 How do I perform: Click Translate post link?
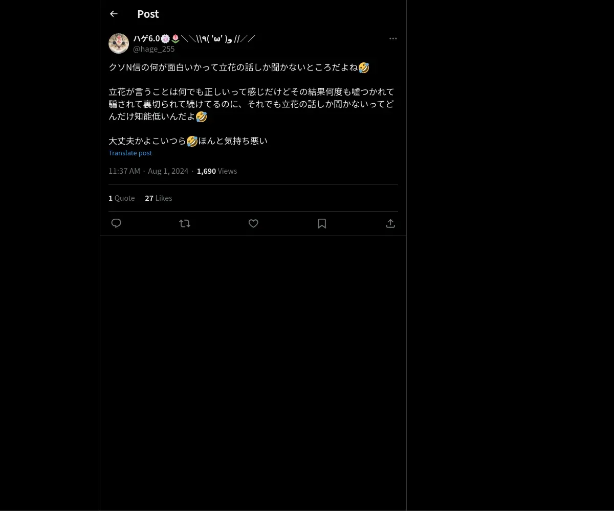click(130, 153)
